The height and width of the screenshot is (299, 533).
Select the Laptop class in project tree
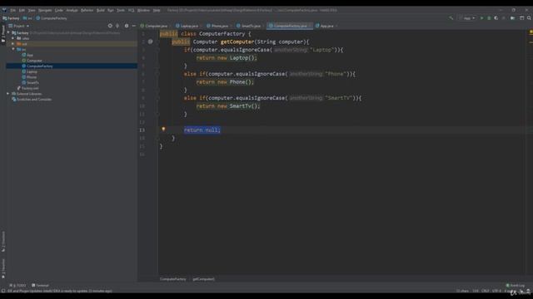pyautogui.click(x=30, y=71)
